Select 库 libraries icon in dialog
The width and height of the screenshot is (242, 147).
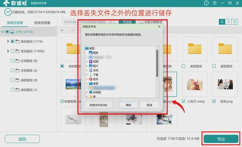[91, 97]
